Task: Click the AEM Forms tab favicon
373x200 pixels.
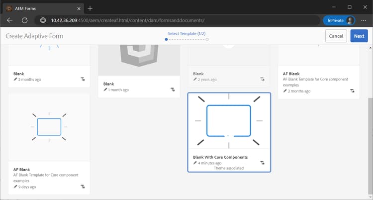Action: (x=9, y=8)
